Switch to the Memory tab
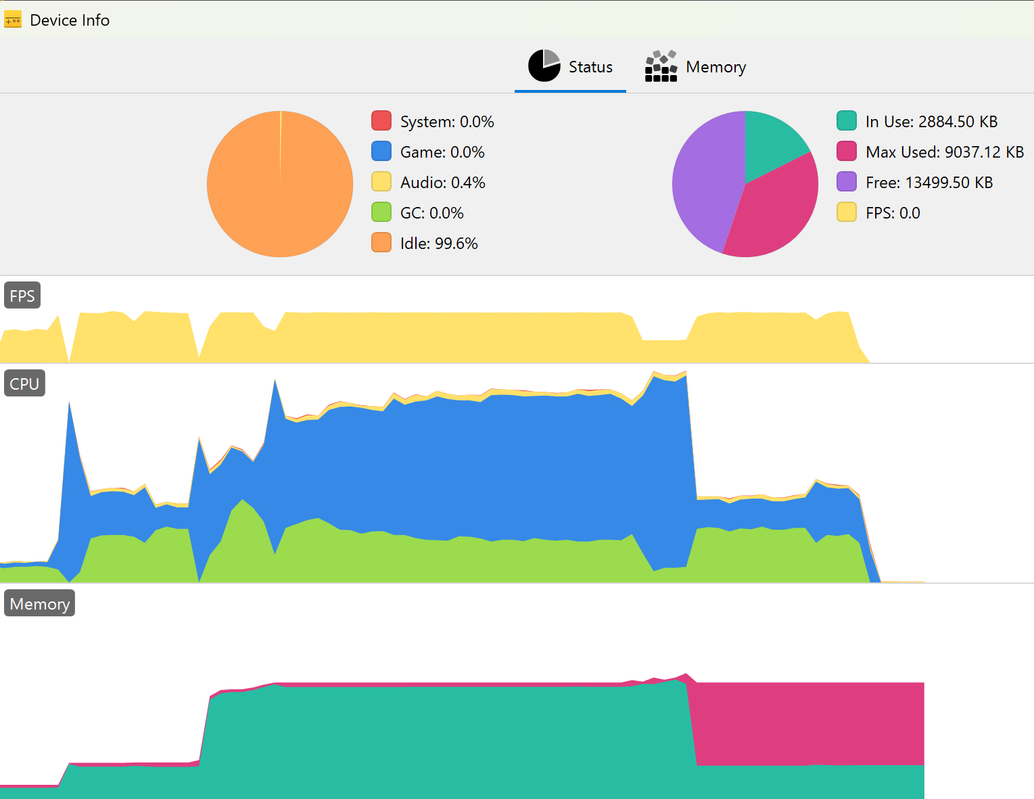Image resolution: width=1034 pixels, height=799 pixels. coord(696,66)
